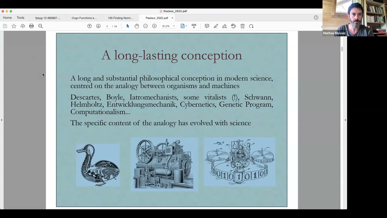Image resolution: width=387 pixels, height=218 pixels.
Task: Go to next page arrow
Action: pos(98,26)
